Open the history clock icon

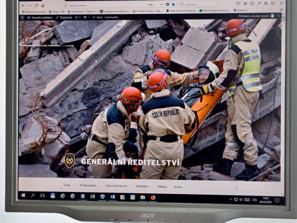(252, 4)
